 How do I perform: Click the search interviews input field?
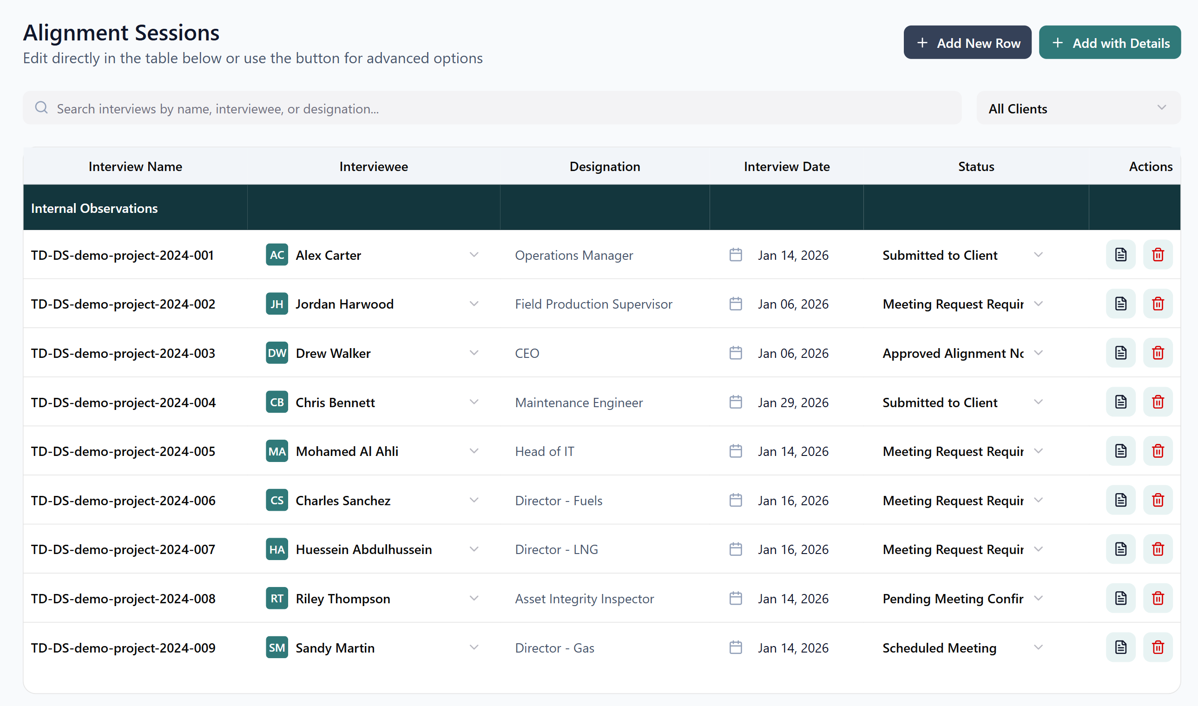(x=492, y=108)
